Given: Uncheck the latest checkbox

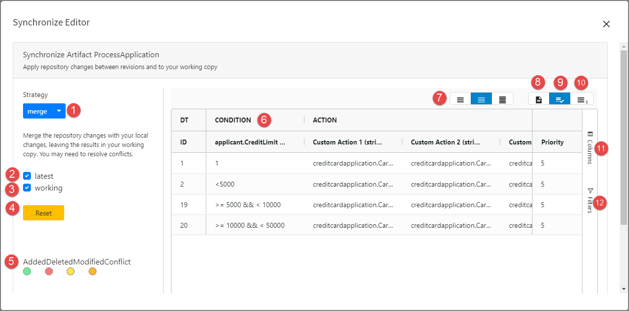Looking at the screenshot, I should 27,176.
